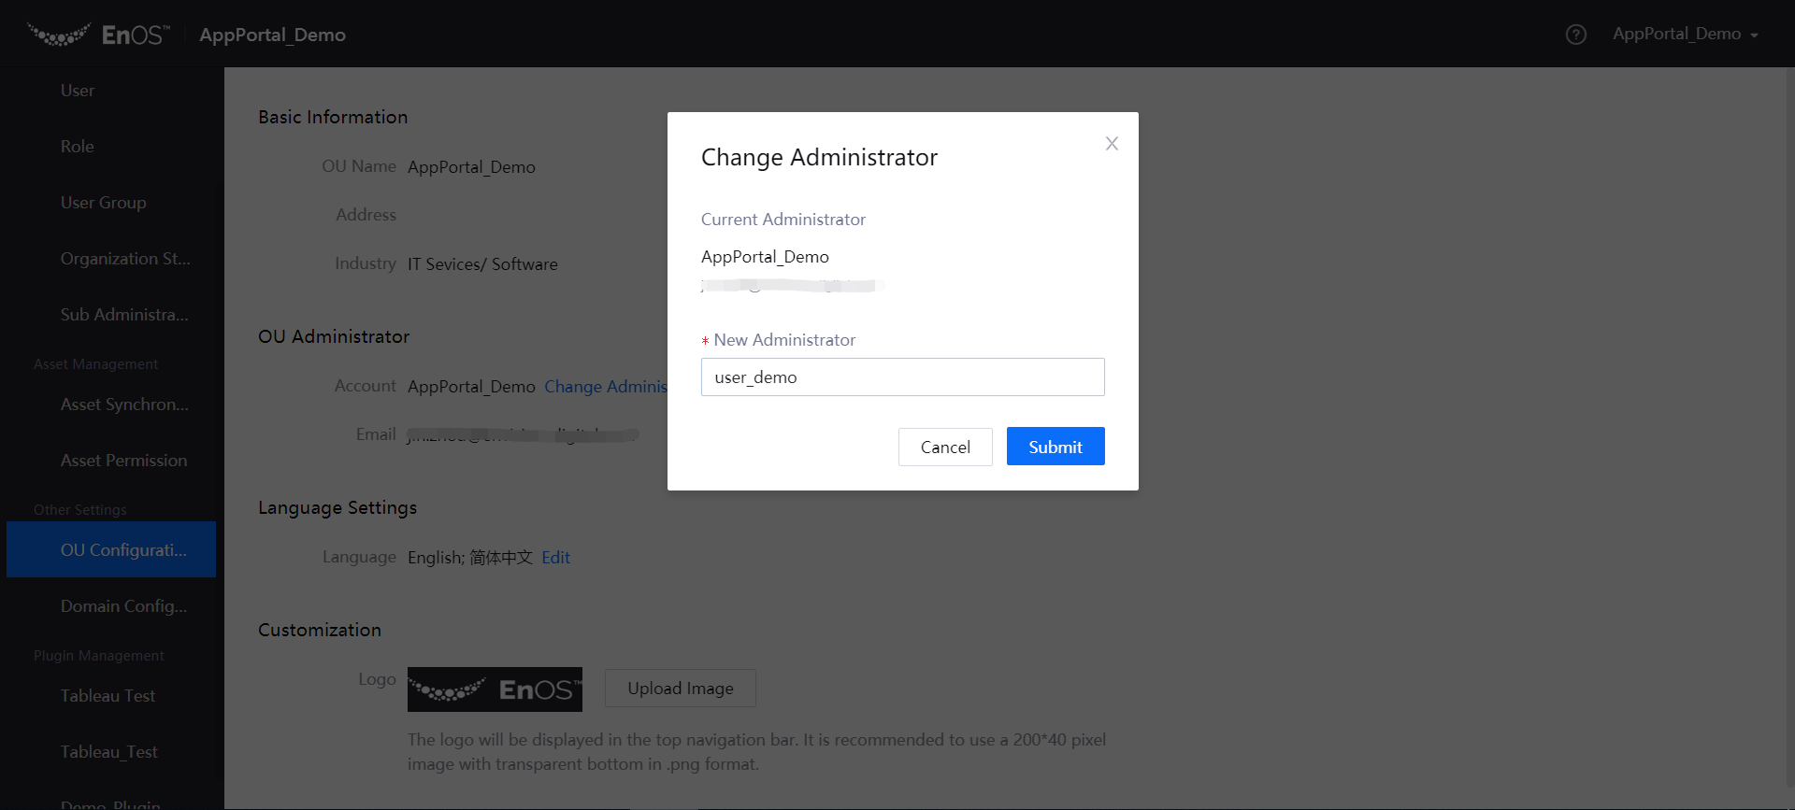Open the help question mark icon
The height and width of the screenshot is (810, 1795).
(1575, 35)
